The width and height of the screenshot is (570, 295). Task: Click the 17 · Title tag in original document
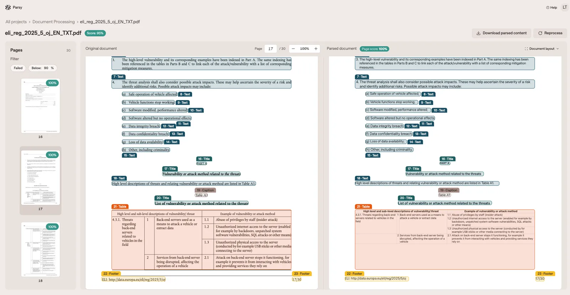(x=171, y=169)
